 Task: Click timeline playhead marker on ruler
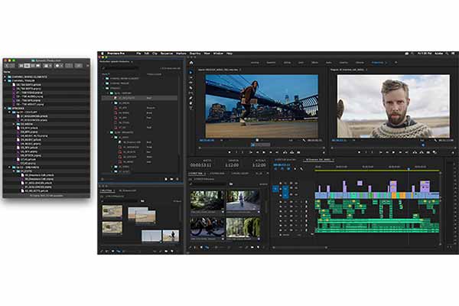[409, 169]
